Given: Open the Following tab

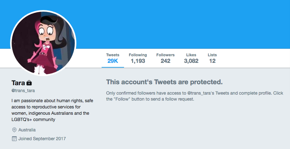Looking at the screenshot, I should click(x=138, y=58).
